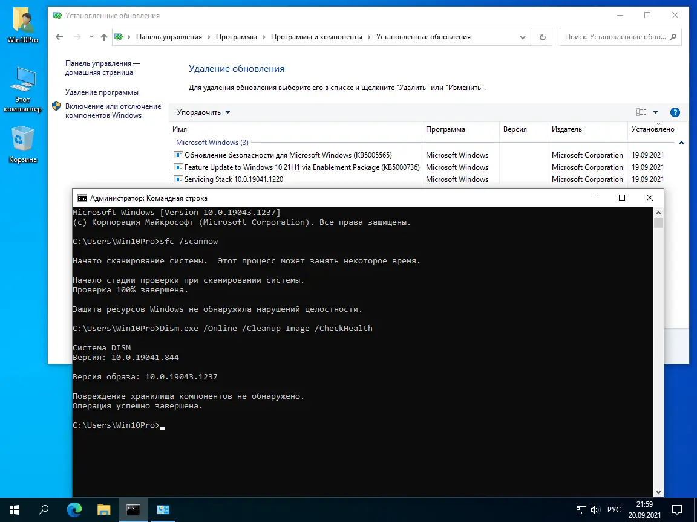The width and height of the screenshot is (697, 522).
Task: Go back in the Установленные обновления window
Action: pyautogui.click(x=59, y=37)
